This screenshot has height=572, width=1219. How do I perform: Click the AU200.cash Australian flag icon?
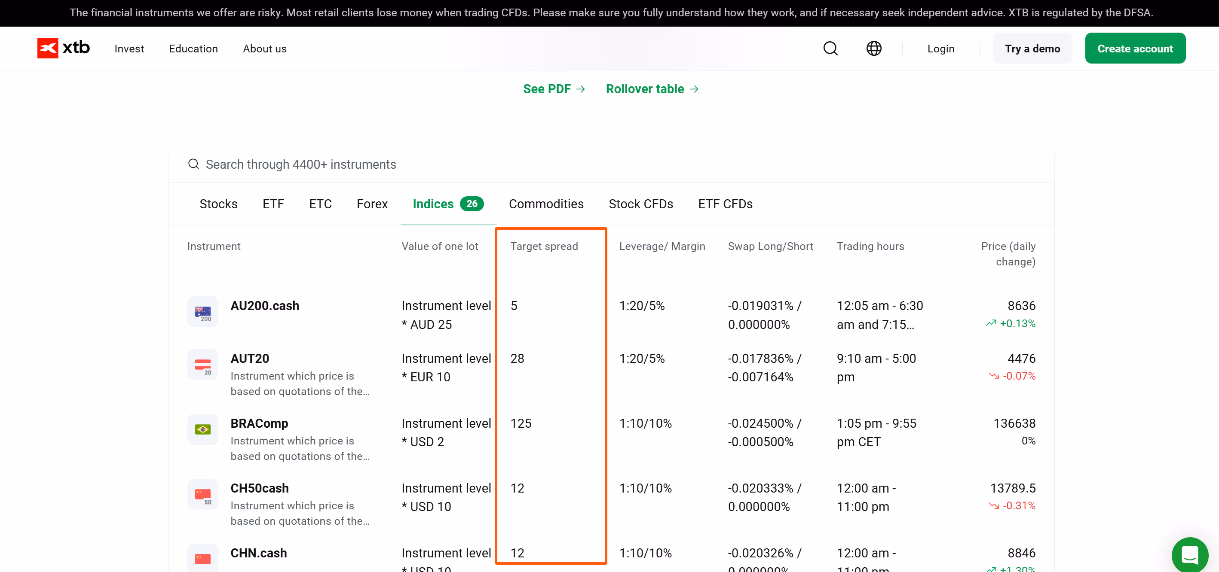[202, 312]
